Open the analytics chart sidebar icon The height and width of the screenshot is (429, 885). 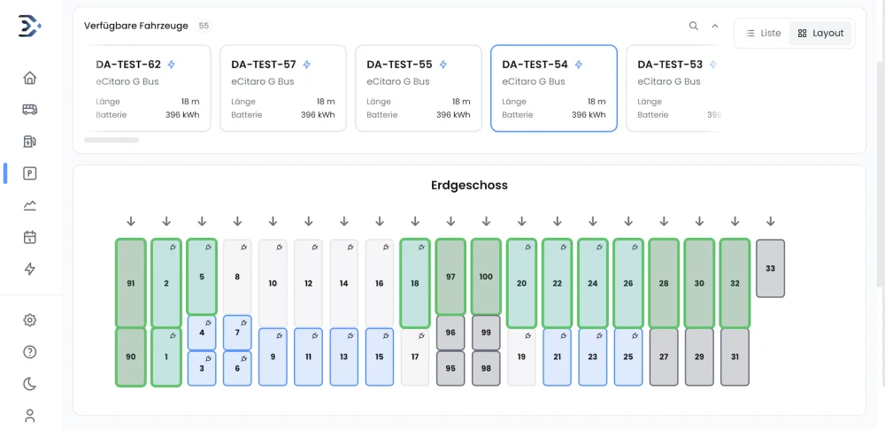30,205
